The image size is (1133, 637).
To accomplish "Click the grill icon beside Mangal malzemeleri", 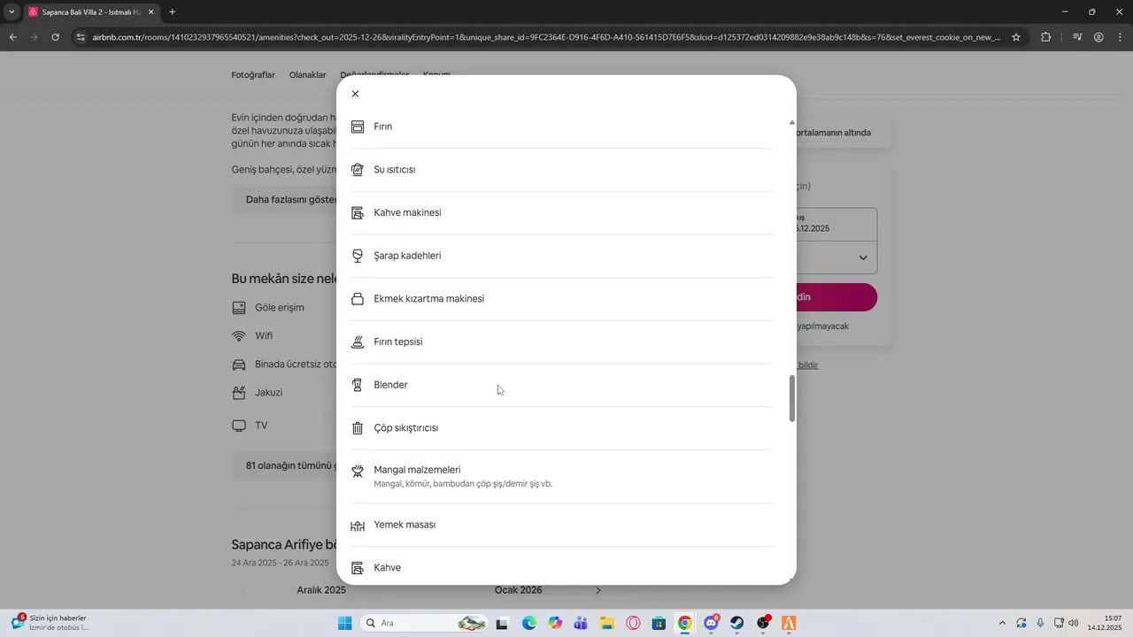I will tap(358, 472).
